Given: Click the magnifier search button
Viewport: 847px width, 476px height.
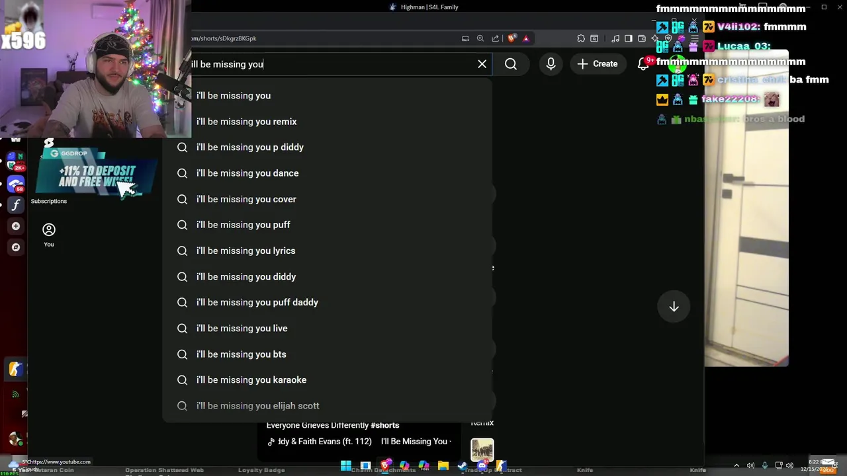Looking at the screenshot, I should [511, 64].
